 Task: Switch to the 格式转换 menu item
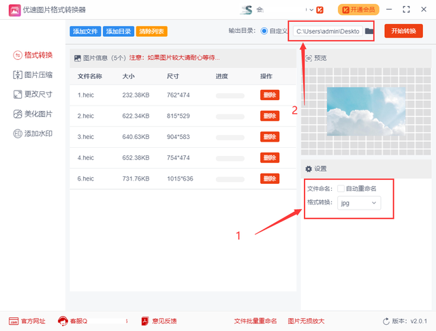pyautogui.click(x=33, y=55)
